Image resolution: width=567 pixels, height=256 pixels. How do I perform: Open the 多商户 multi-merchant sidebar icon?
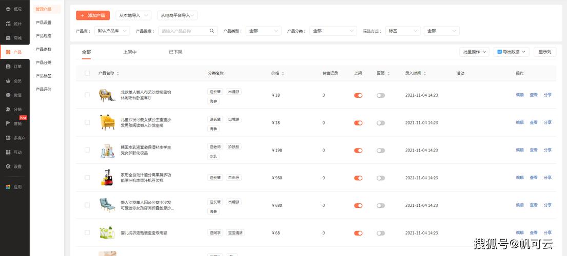(8, 138)
